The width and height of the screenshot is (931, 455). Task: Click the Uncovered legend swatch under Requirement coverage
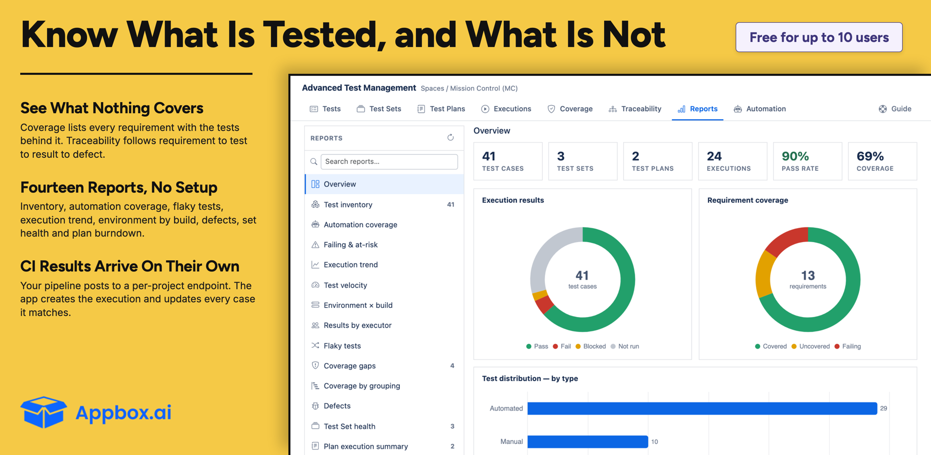tap(794, 346)
